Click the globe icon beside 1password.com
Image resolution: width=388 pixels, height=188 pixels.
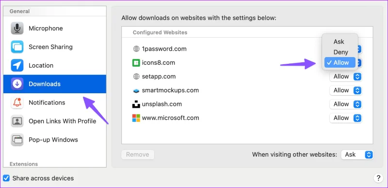pyautogui.click(x=136, y=49)
